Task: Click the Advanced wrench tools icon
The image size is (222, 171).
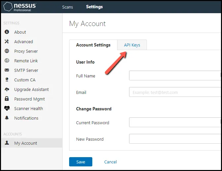Action: click(x=7, y=42)
